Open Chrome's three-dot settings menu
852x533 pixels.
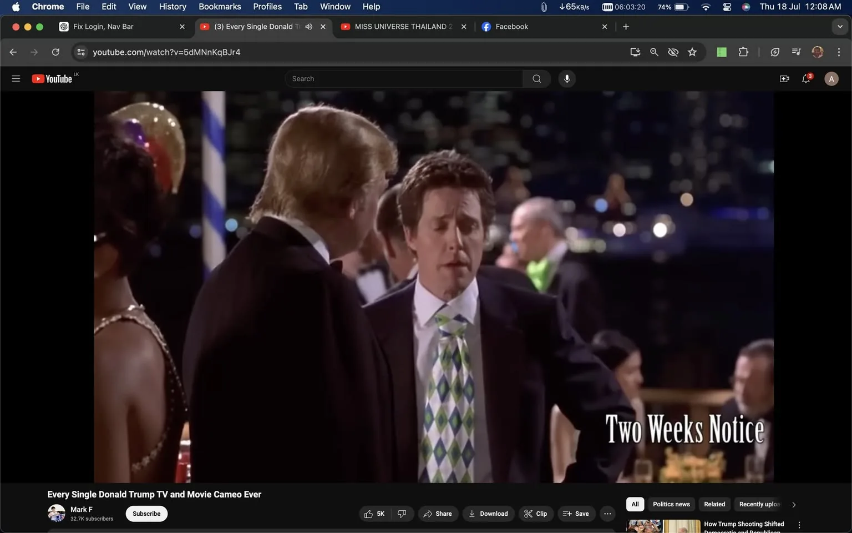(x=839, y=52)
